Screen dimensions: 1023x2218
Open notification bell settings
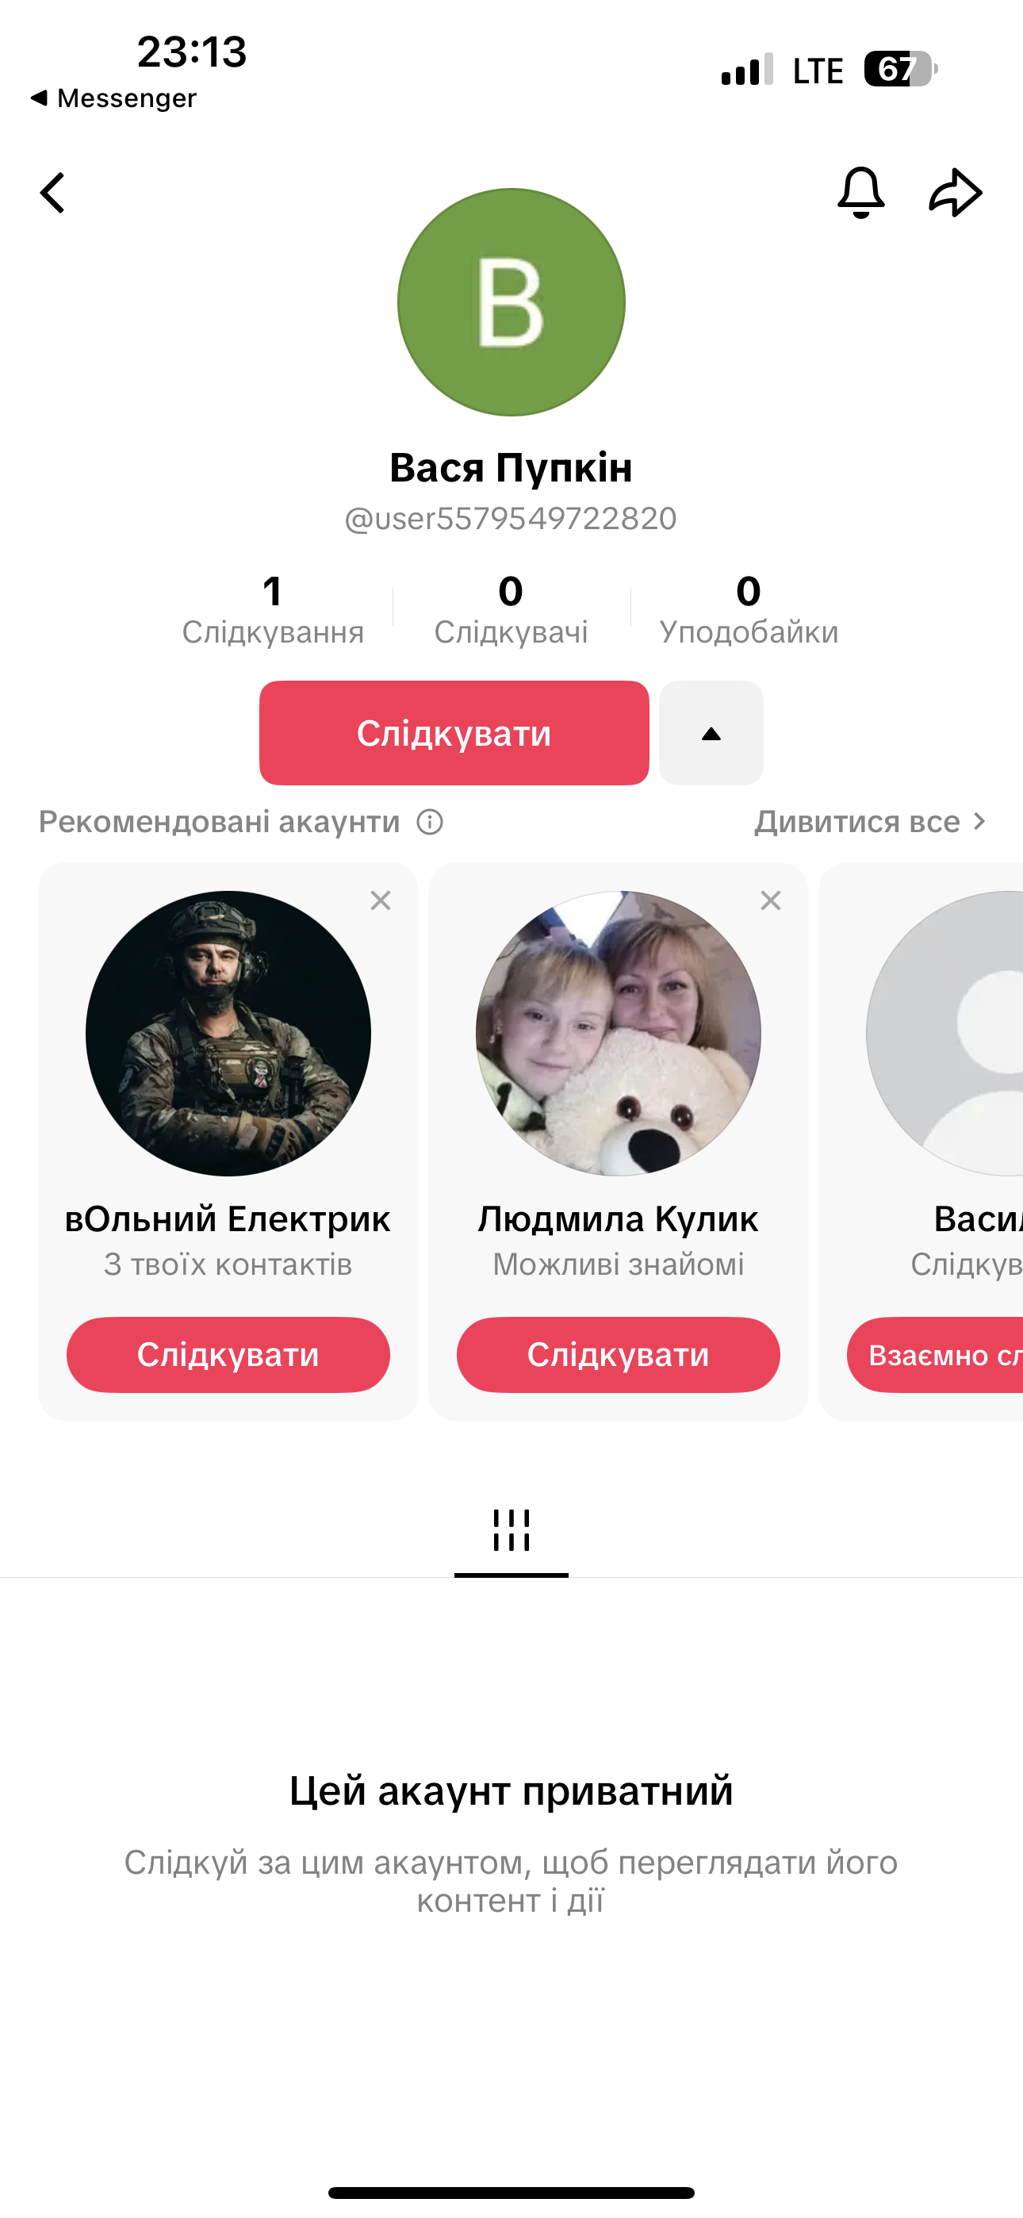(x=861, y=192)
